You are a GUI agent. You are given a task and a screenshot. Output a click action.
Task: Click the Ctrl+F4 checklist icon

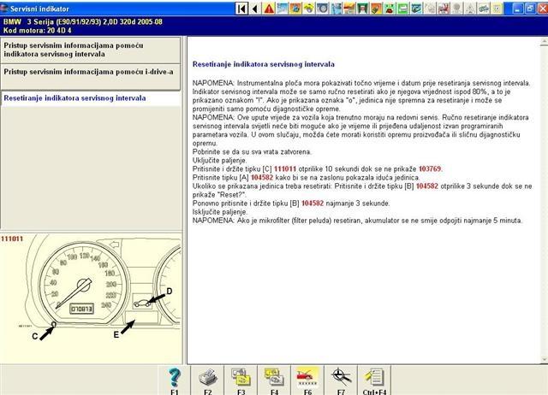(374, 380)
